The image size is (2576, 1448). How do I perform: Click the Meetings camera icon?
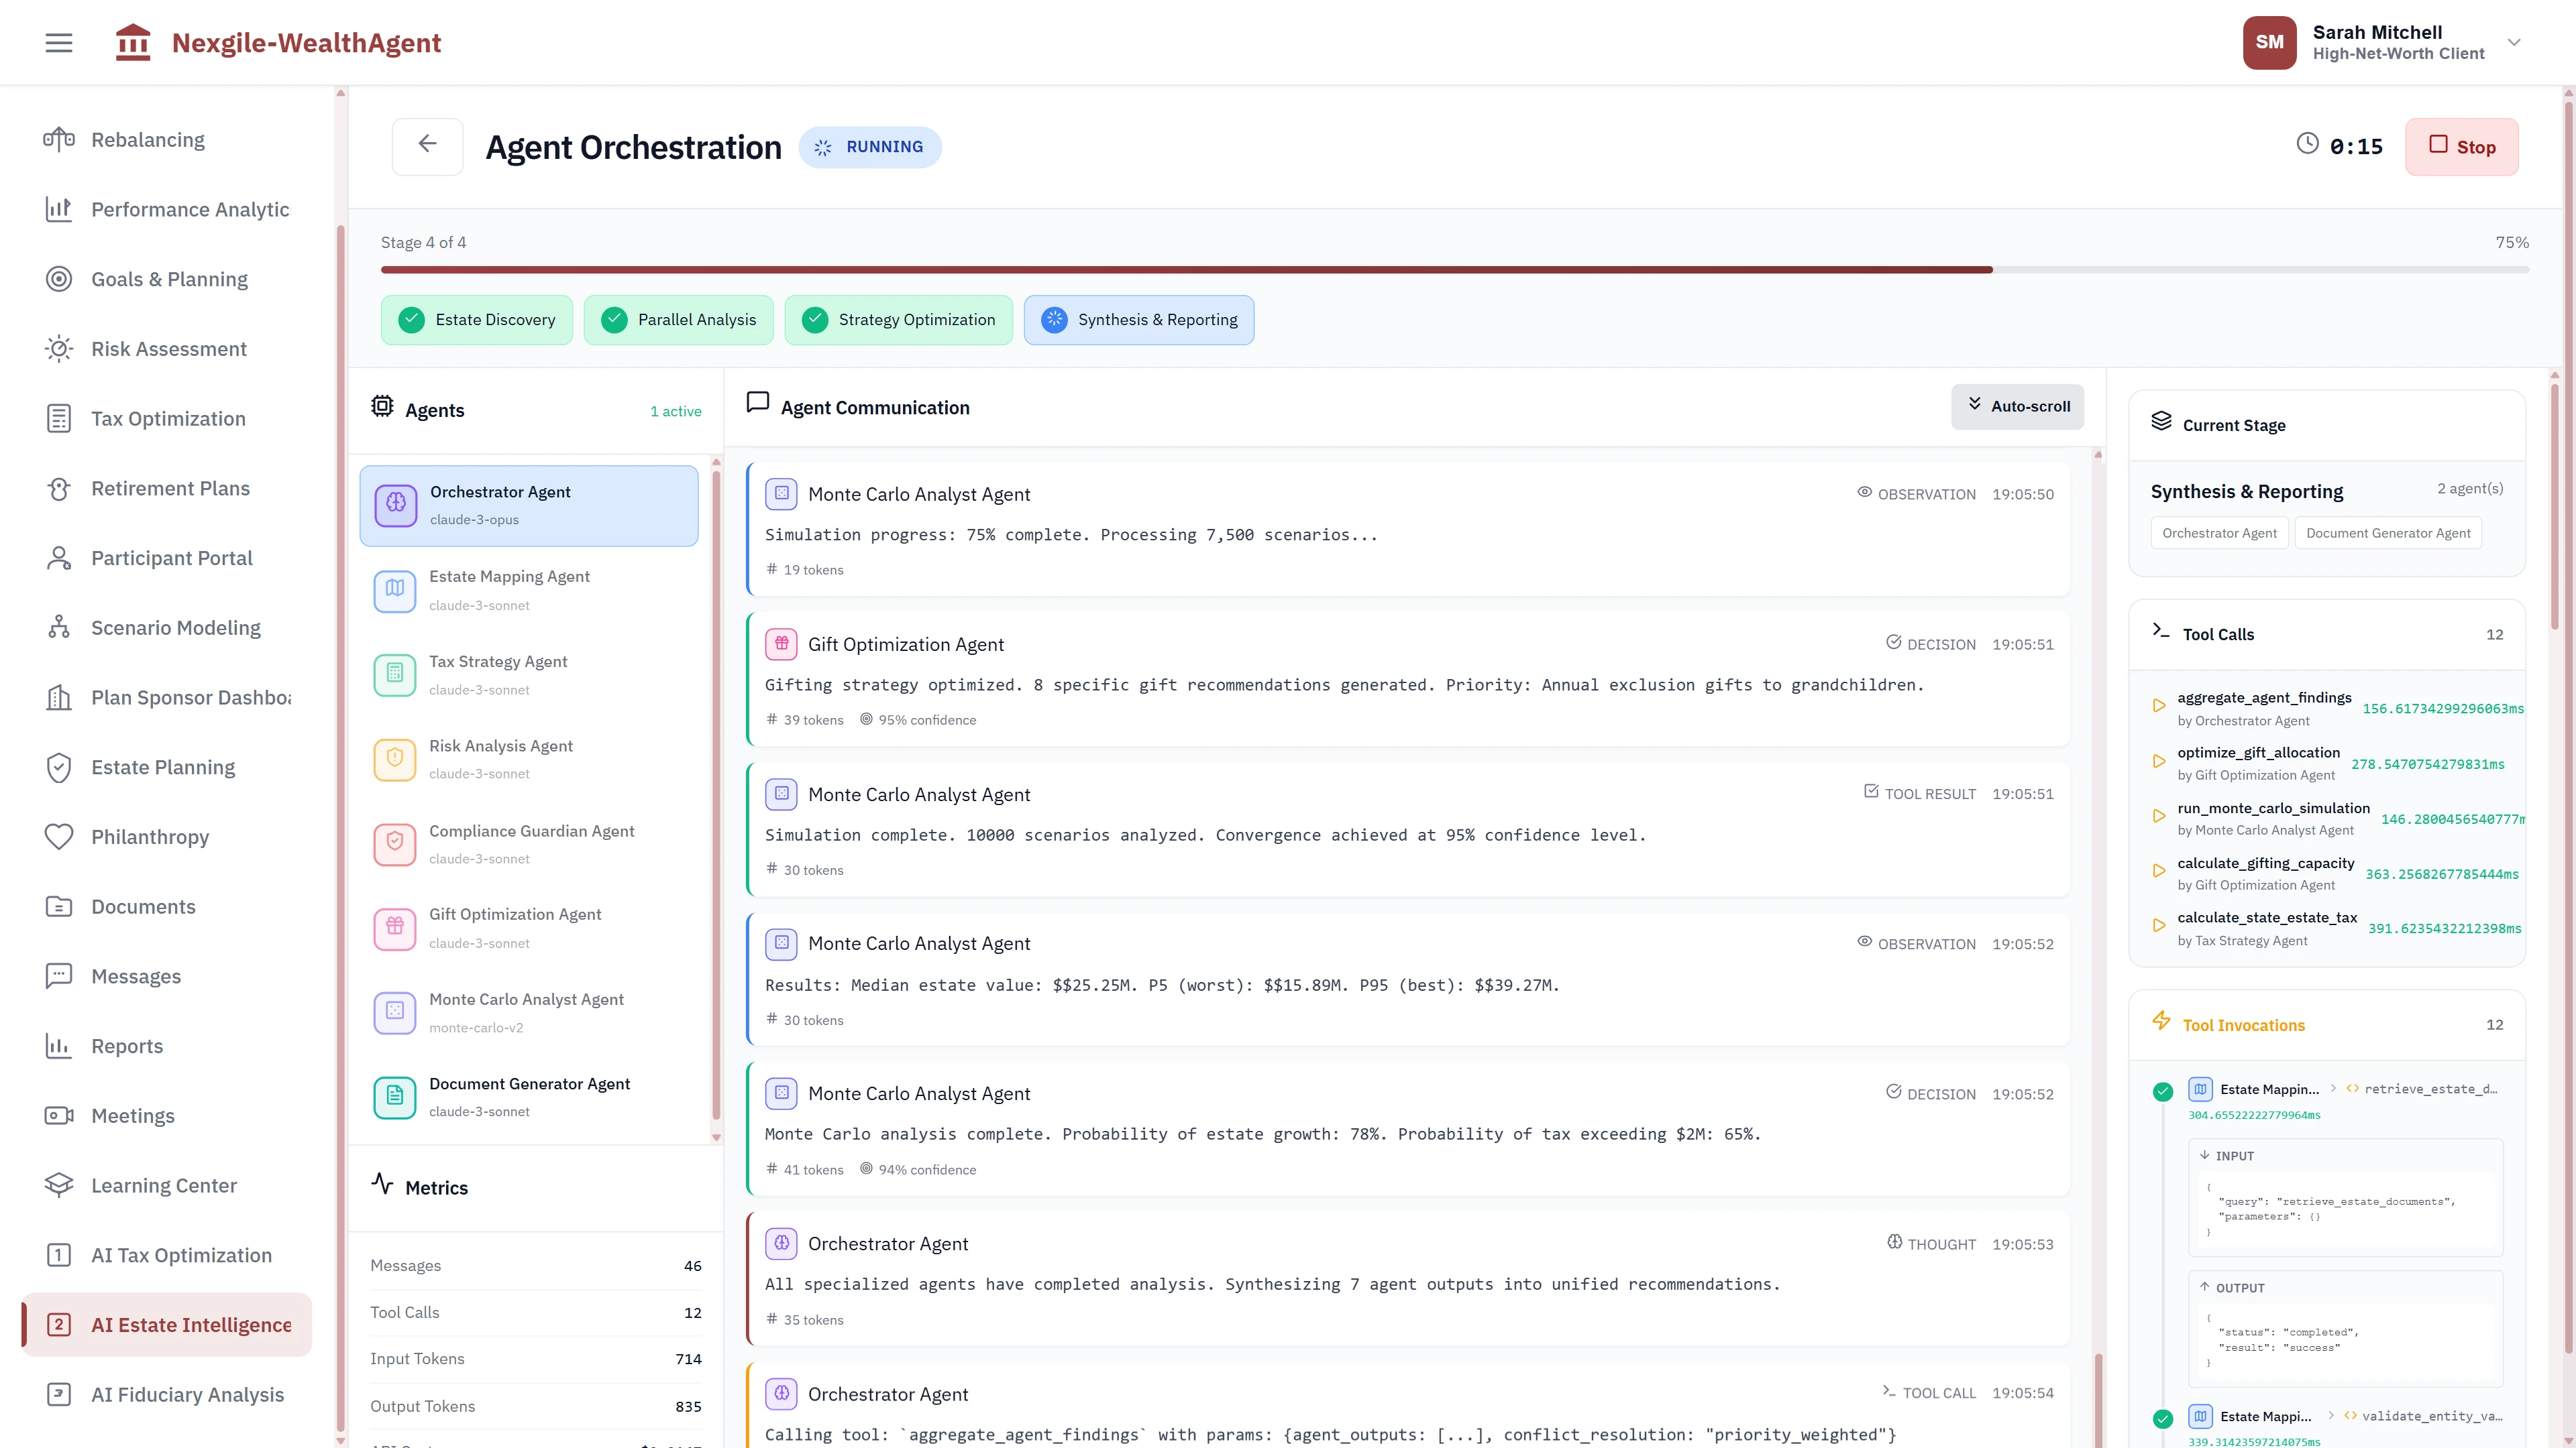[58, 1115]
